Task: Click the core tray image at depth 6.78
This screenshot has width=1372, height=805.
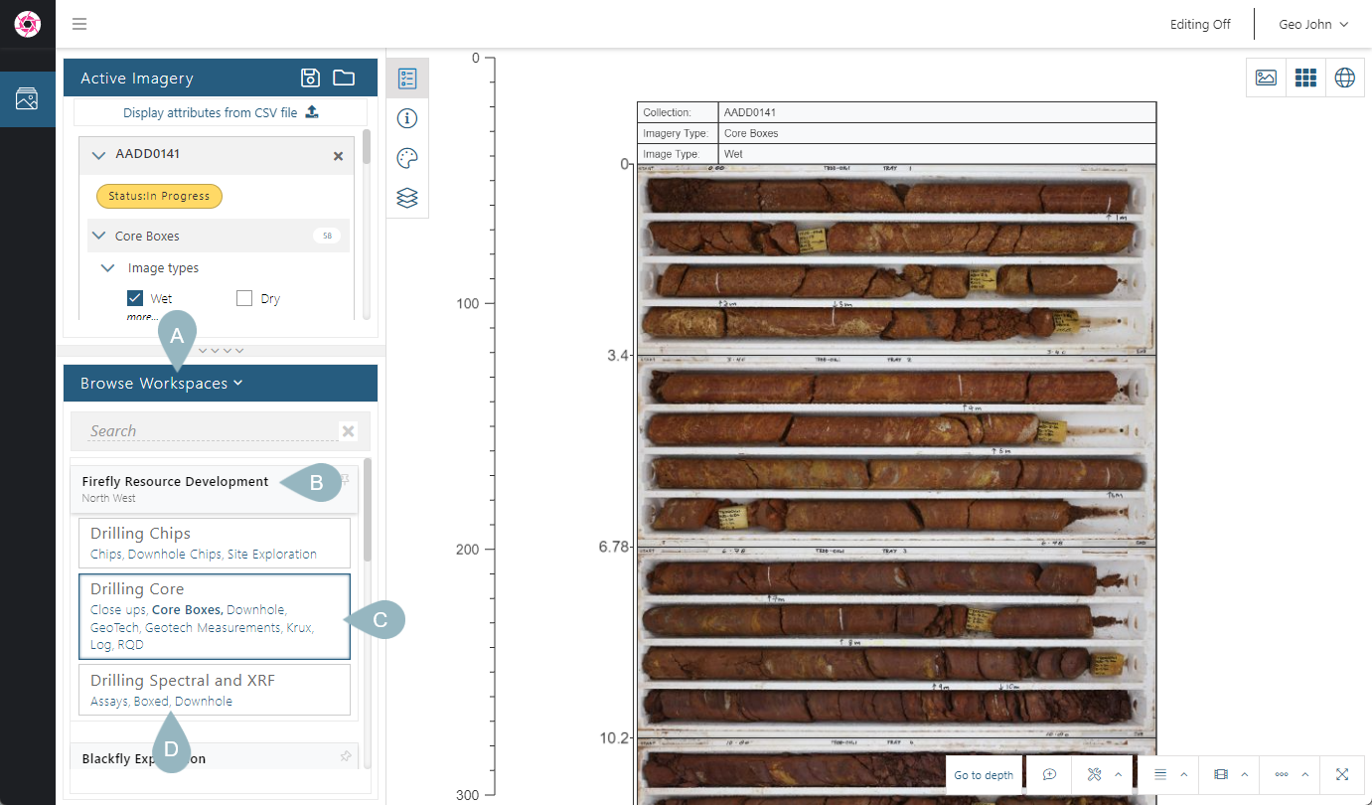Action: click(896, 644)
